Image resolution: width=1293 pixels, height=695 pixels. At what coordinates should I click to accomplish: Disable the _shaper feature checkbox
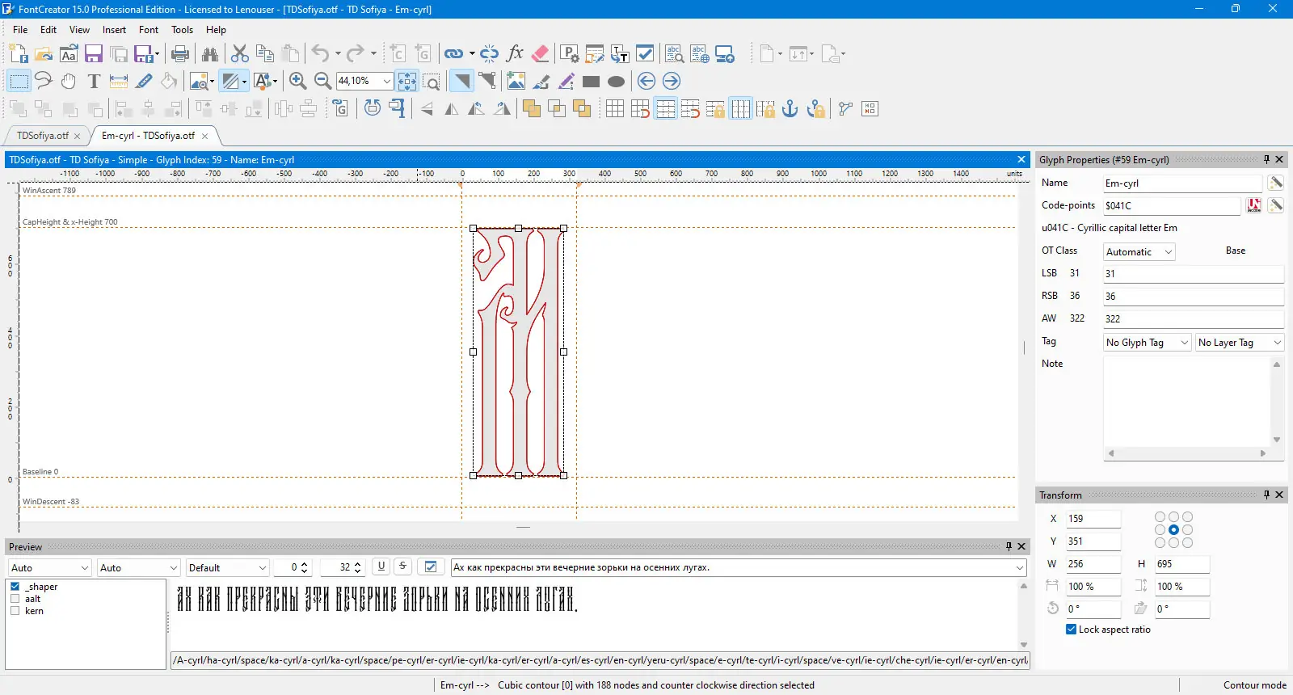pyautogui.click(x=15, y=587)
